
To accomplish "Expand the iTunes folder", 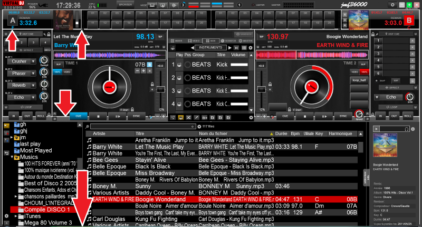I will [x=16, y=216].
